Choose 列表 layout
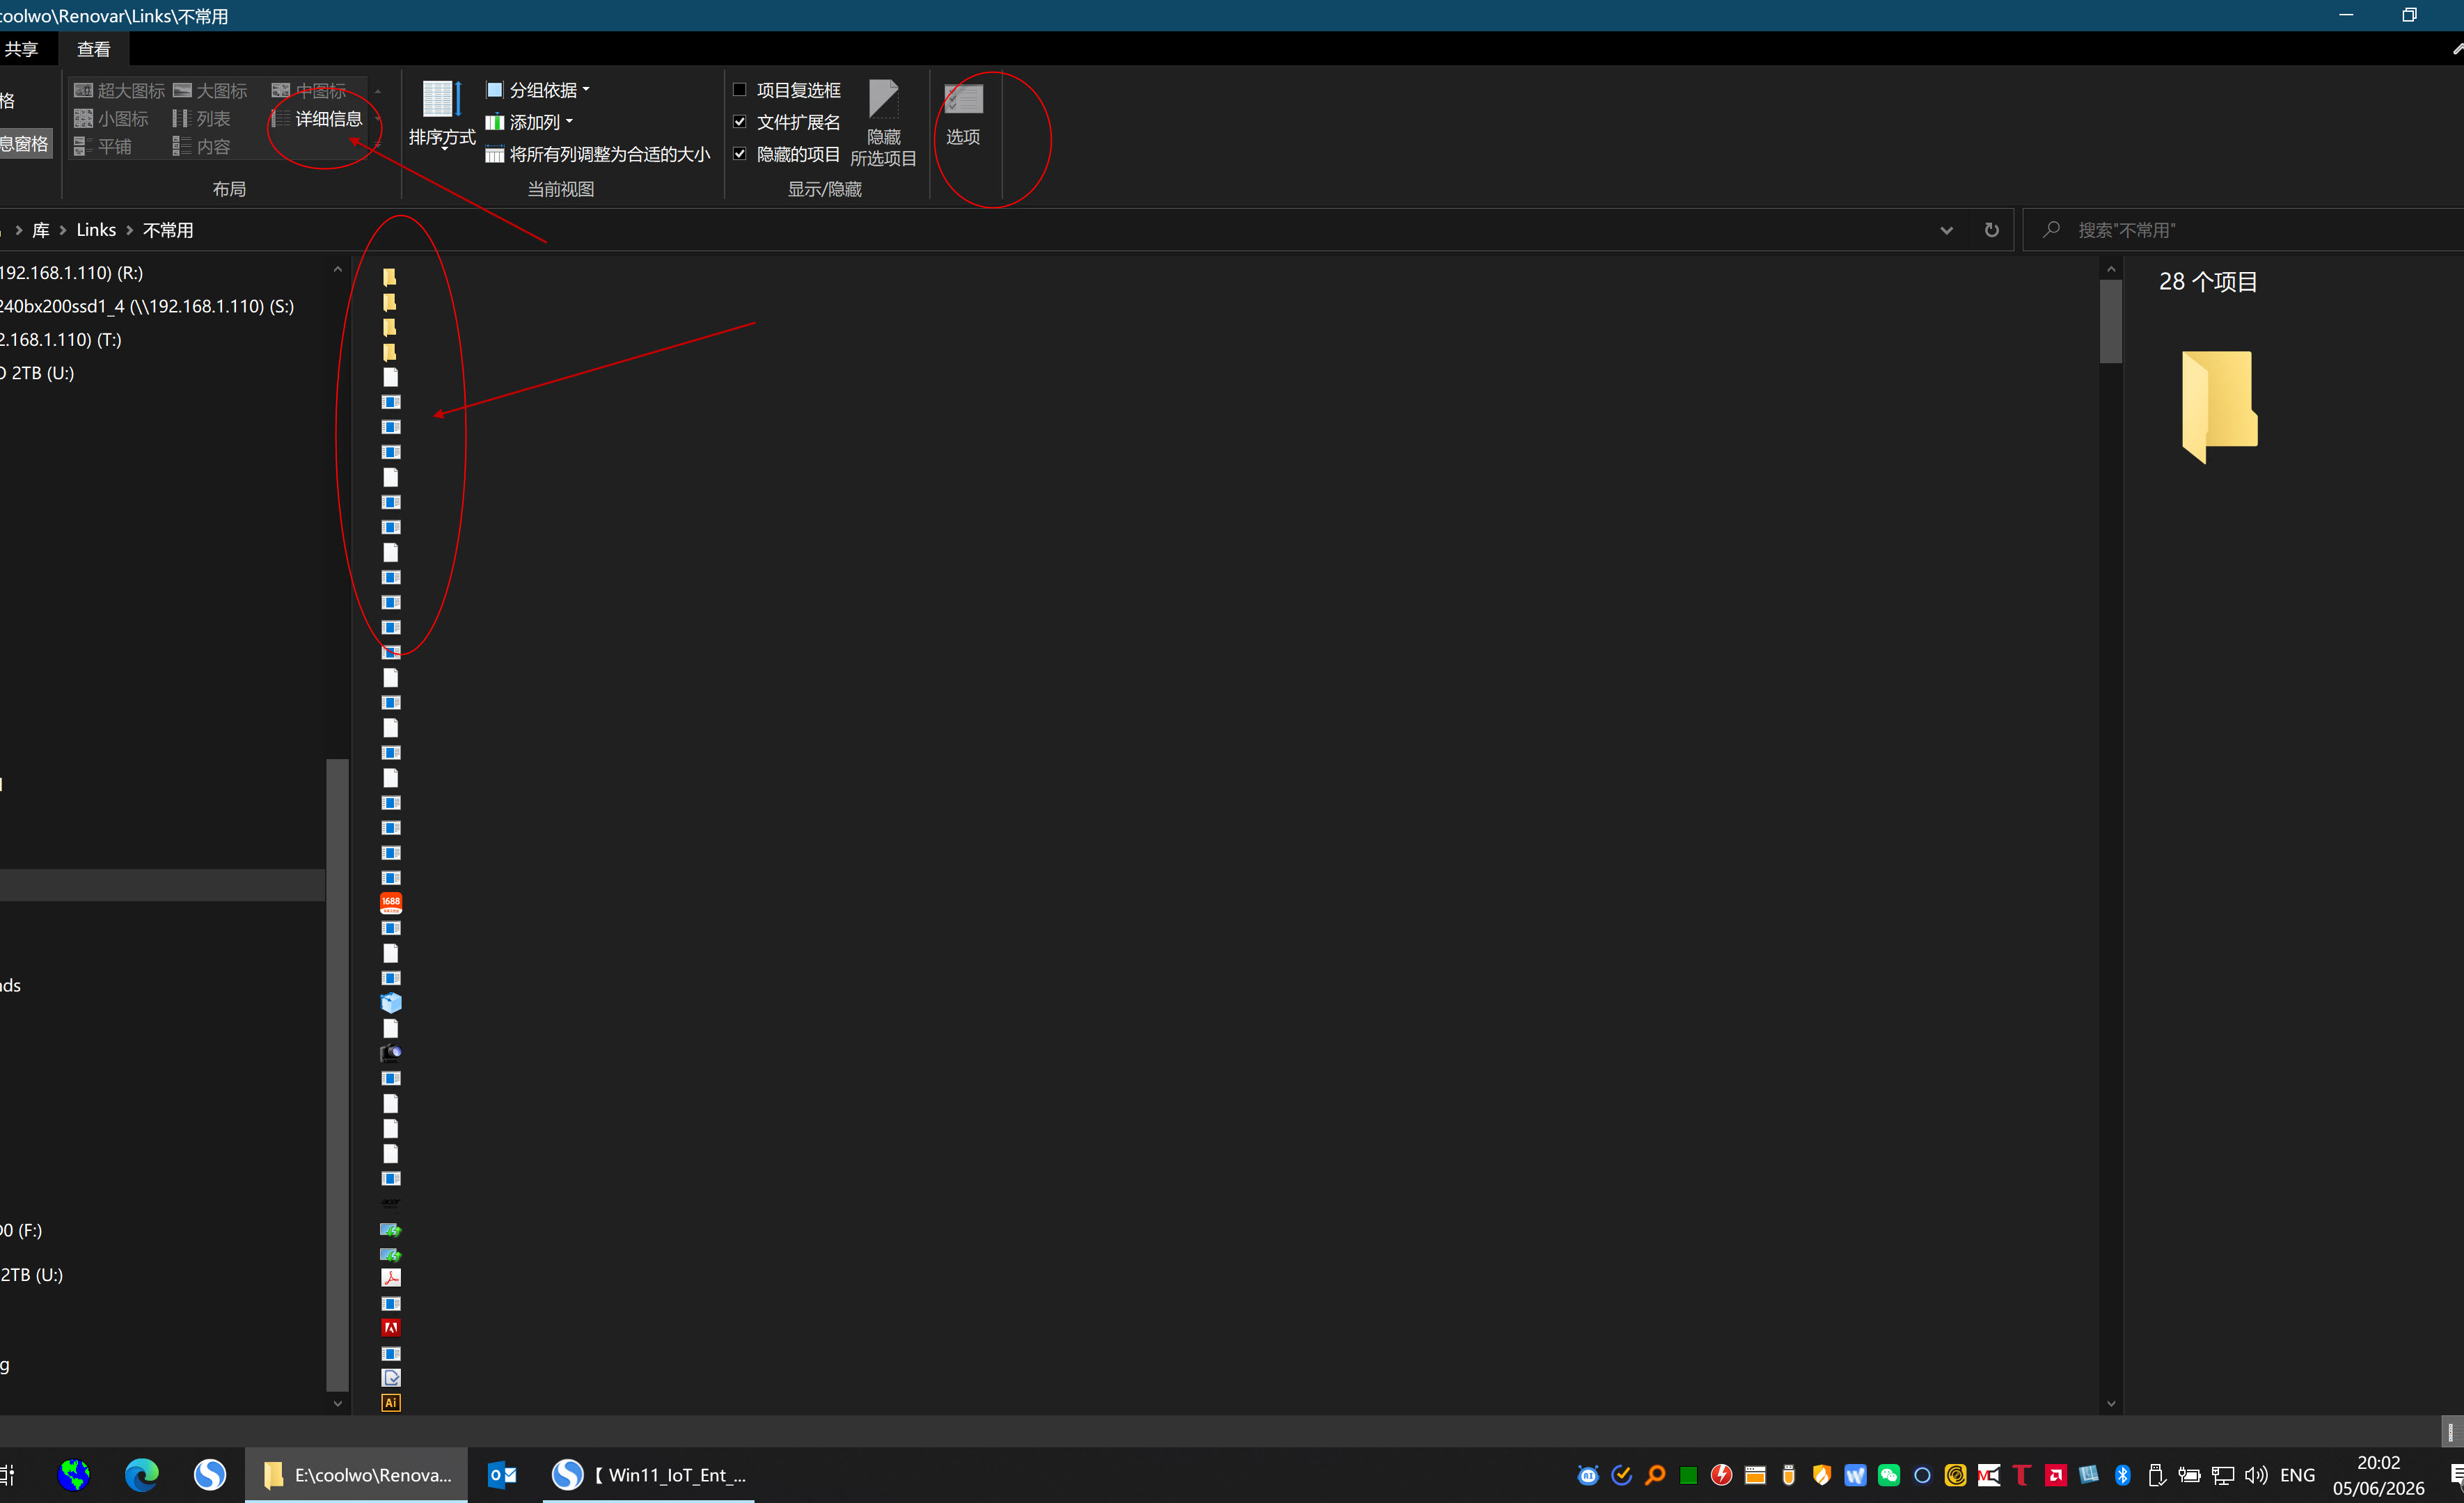Screen dimensions: 2464x1503 point(201,119)
